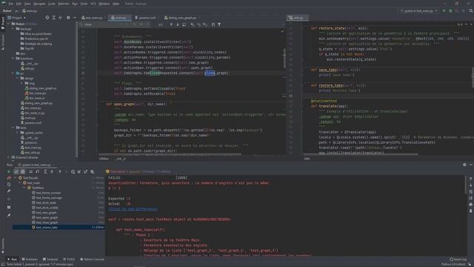
Task: Collapse all in Project tool window
Action: (60, 18)
